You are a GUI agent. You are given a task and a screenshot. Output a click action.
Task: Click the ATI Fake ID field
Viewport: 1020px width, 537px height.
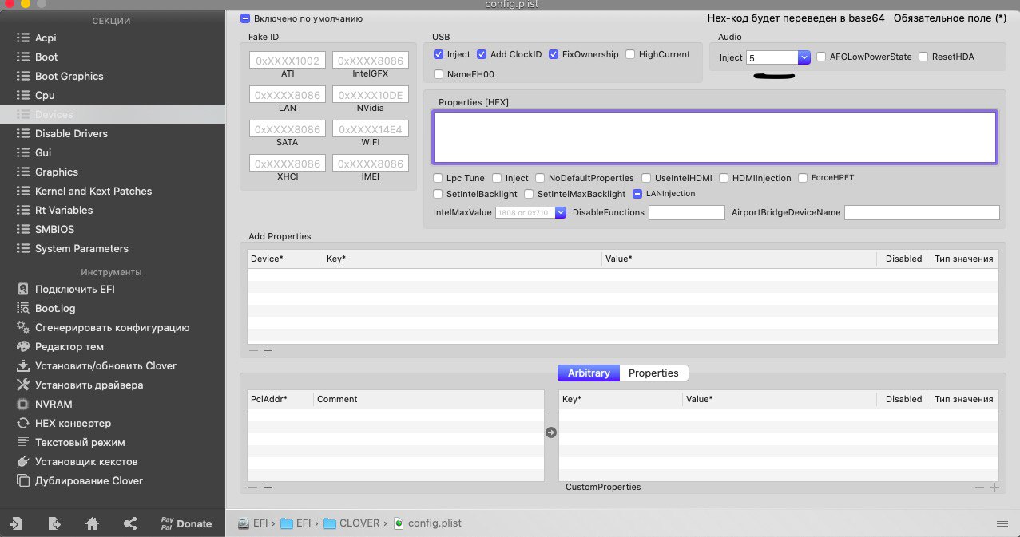click(288, 61)
